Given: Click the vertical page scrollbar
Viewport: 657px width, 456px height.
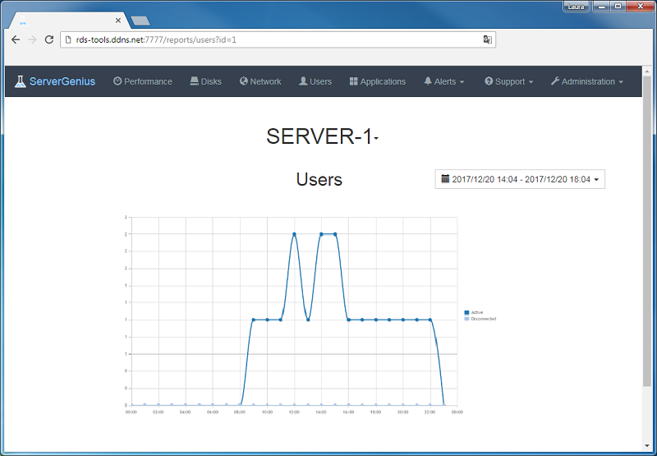Looking at the screenshot, I should [647, 246].
